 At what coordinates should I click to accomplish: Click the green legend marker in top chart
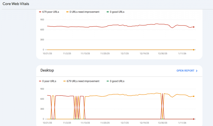(108, 12)
